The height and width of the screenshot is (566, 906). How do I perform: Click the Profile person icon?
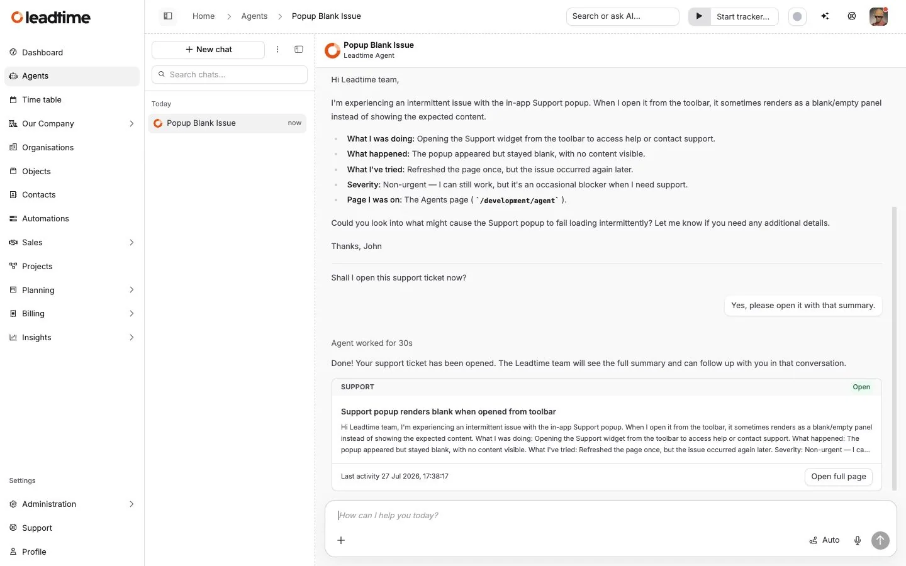(13, 552)
